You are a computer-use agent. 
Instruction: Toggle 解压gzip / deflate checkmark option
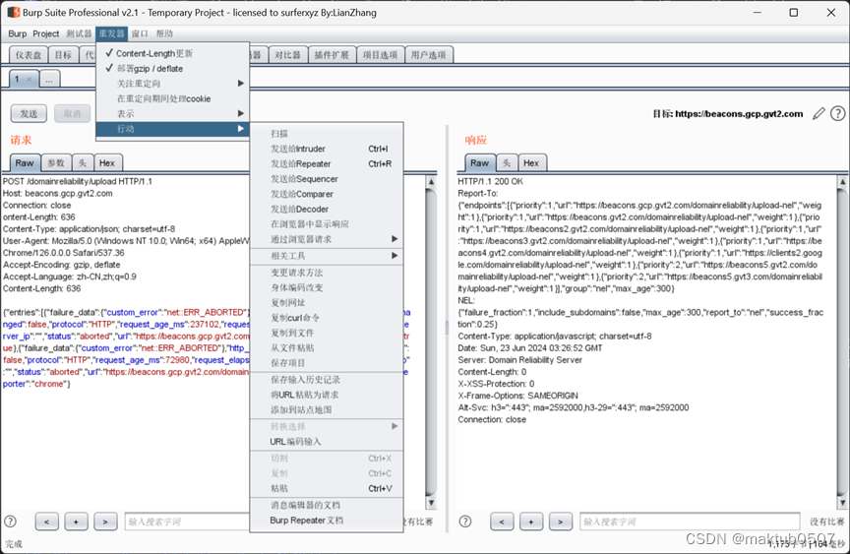pos(172,68)
